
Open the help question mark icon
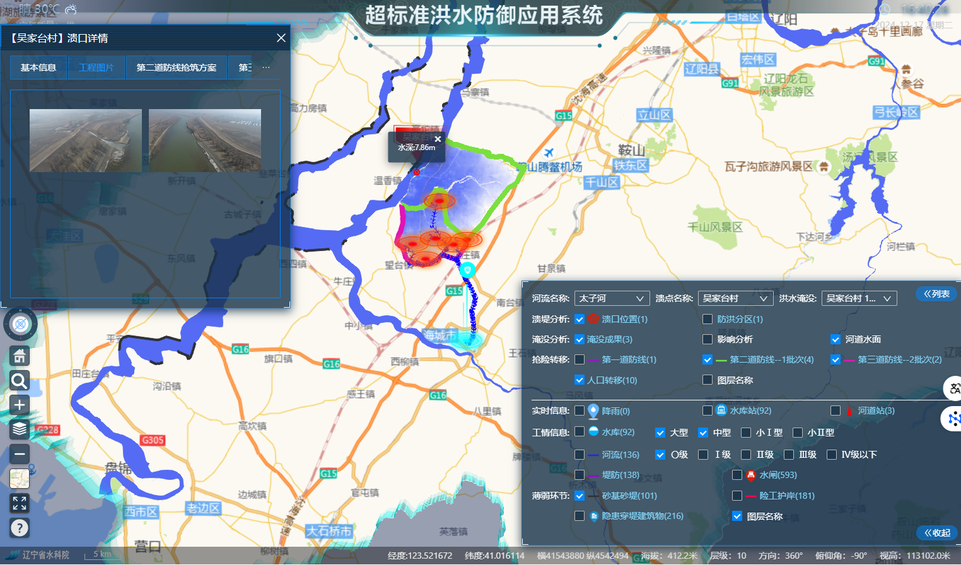pos(20,527)
